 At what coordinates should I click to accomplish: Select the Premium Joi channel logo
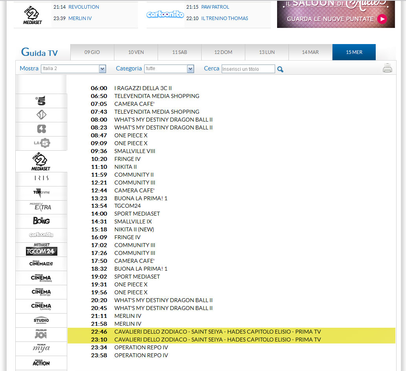click(41, 334)
